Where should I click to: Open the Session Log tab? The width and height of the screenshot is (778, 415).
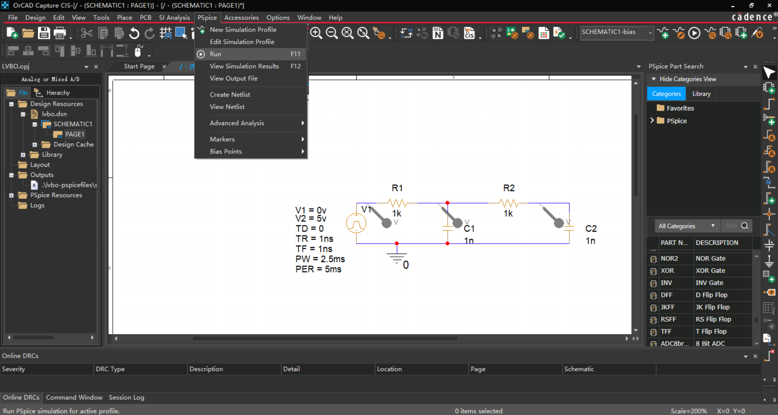pos(126,398)
